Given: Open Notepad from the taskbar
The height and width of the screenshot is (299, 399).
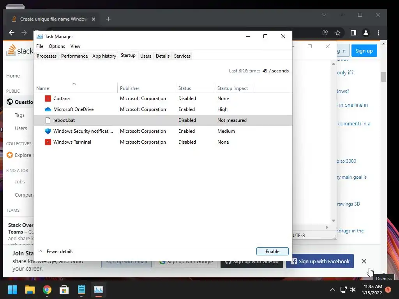Looking at the screenshot, I should pyautogui.click(x=81, y=290).
